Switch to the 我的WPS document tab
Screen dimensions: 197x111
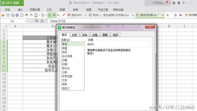click(x=75, y=15)
